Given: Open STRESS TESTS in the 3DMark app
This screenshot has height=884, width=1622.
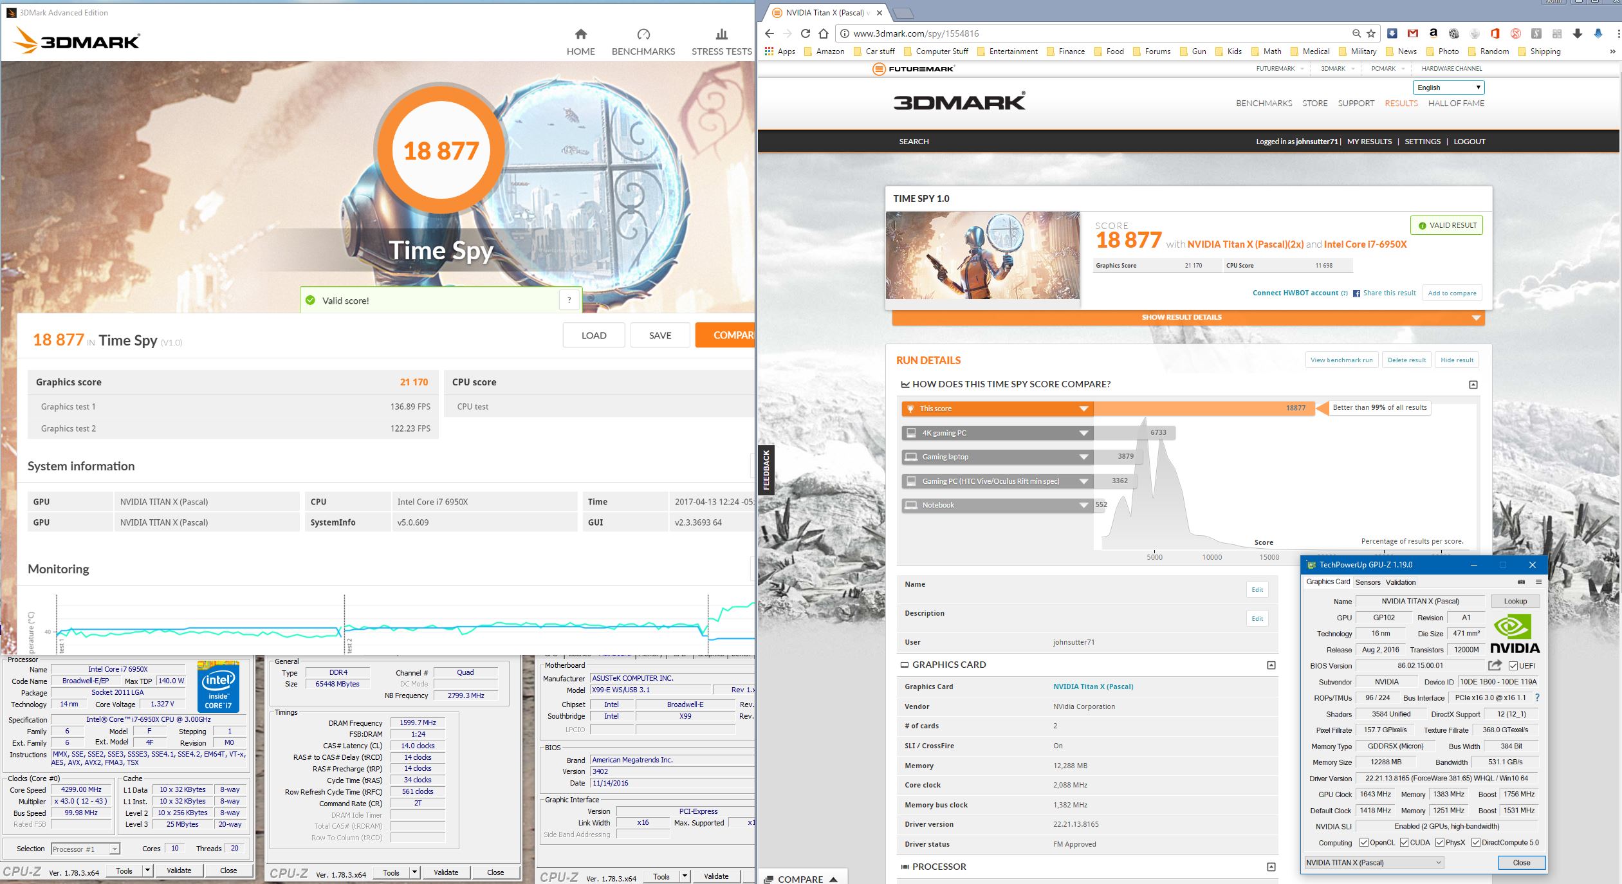Looking at the screenshot, I should click(x=722, y=42).
